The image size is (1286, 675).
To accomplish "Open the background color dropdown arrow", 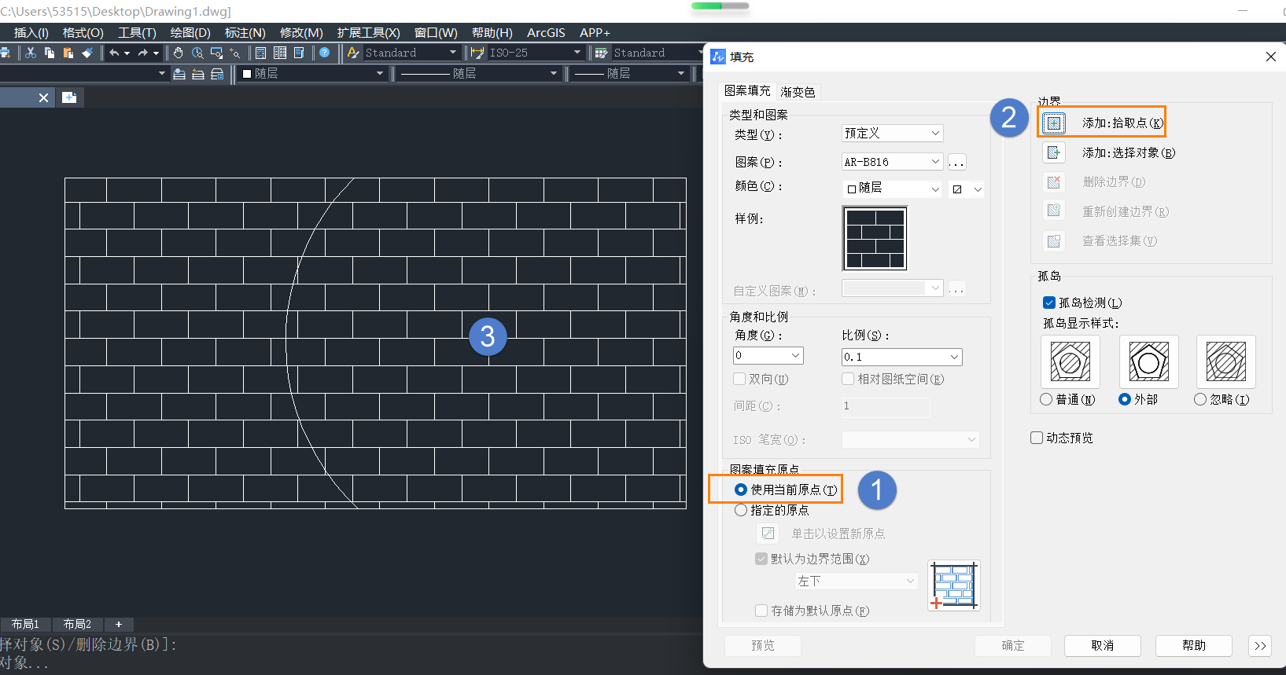I will coord(978,189).
